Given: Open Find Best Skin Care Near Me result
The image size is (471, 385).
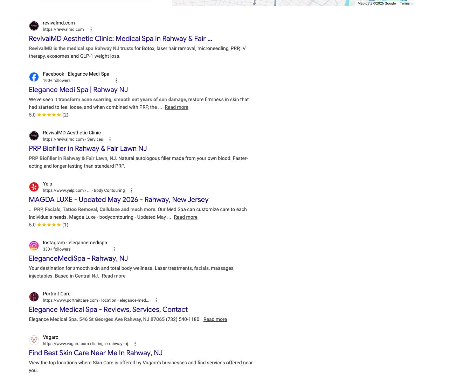Looking at the screenshot, I should pyautogui.click(x=96, y=353).
